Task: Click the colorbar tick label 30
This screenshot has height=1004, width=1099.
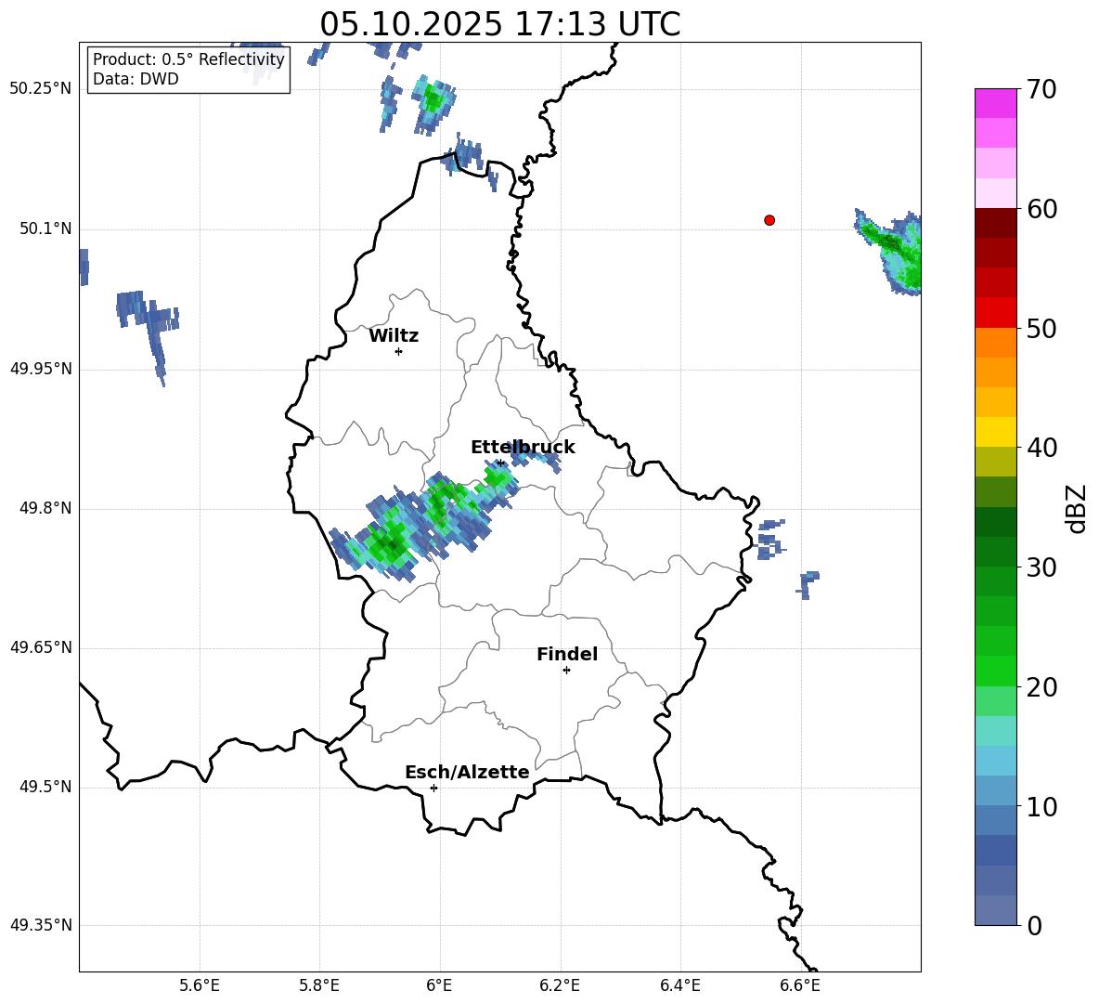Action: [x=1042, y=567]
